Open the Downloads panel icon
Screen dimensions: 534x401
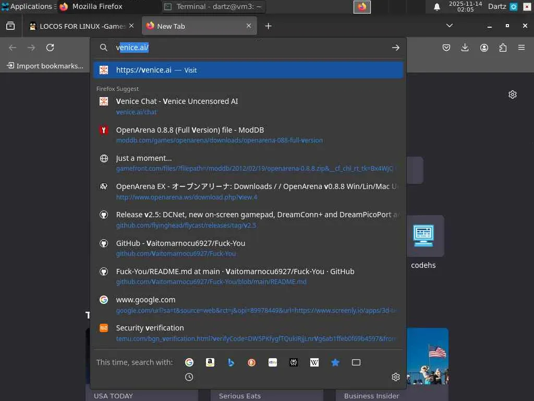[x=465, y=48]
